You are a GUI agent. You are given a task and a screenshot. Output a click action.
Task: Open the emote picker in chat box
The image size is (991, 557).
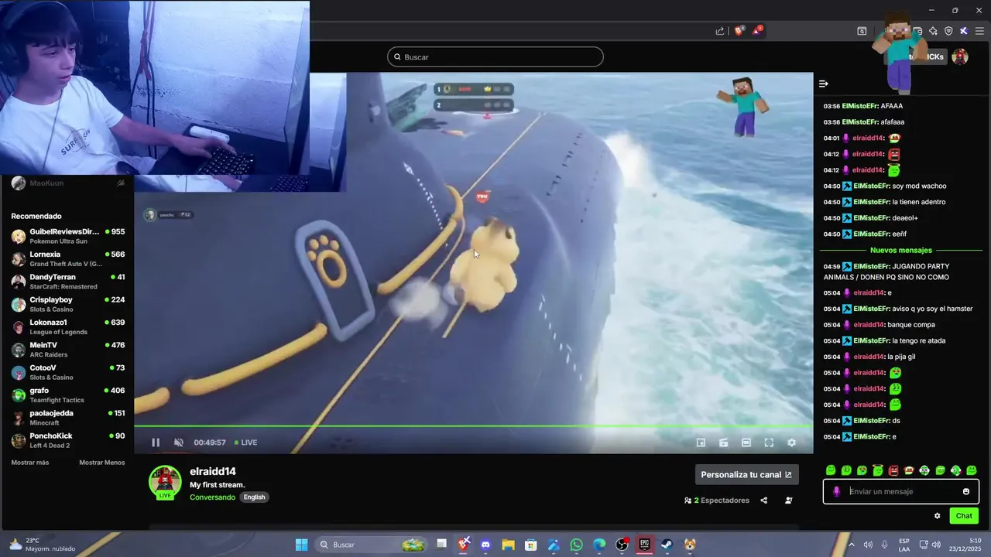pos(966,491)
